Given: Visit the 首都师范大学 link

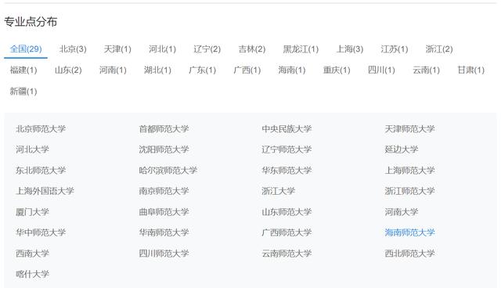Looking at the screenshot, I should tap(164, 128).
